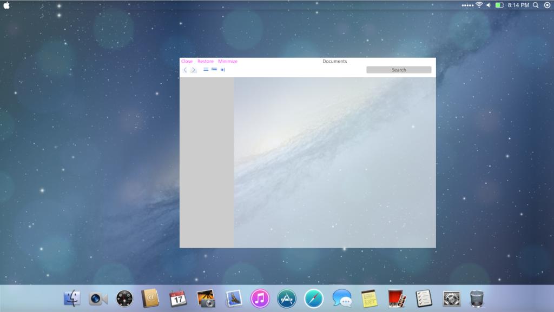Open the Calendar app showing 17
Image resolution: width=554 pixels, height=312 pixels.
pos(177,298)
